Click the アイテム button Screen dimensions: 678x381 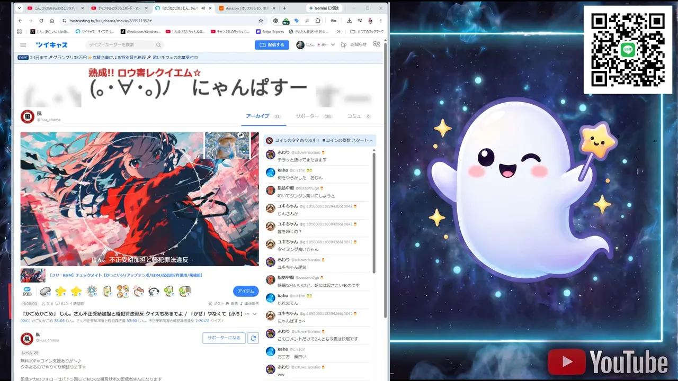[x=246, y=291]
